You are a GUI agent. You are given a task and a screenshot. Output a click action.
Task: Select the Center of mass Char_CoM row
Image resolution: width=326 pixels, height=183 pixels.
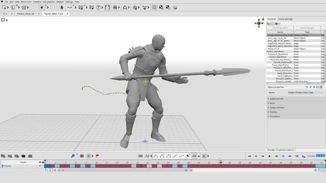(295, 35)
